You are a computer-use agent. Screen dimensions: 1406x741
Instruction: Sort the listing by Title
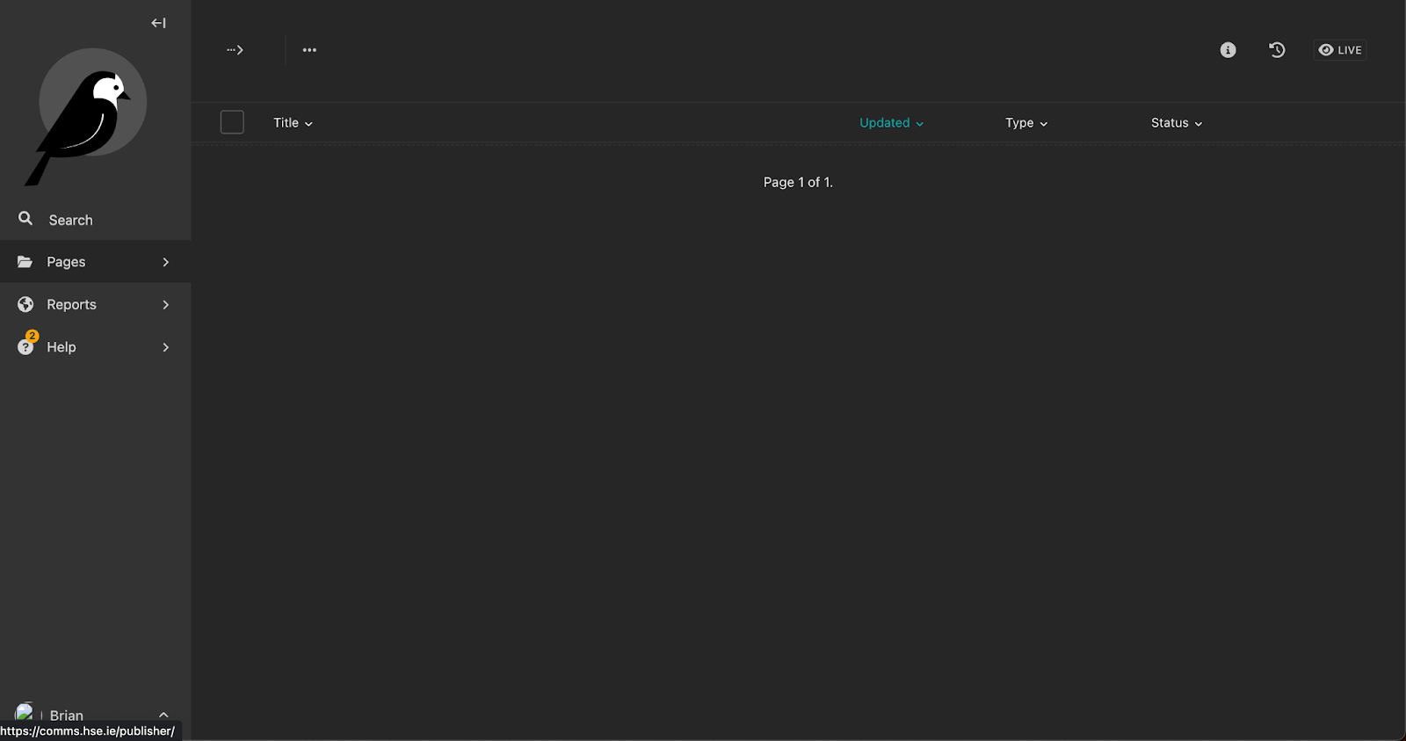point(293,123)
